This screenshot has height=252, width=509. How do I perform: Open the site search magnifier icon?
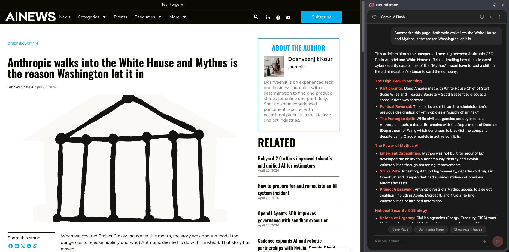coord(256,17)
